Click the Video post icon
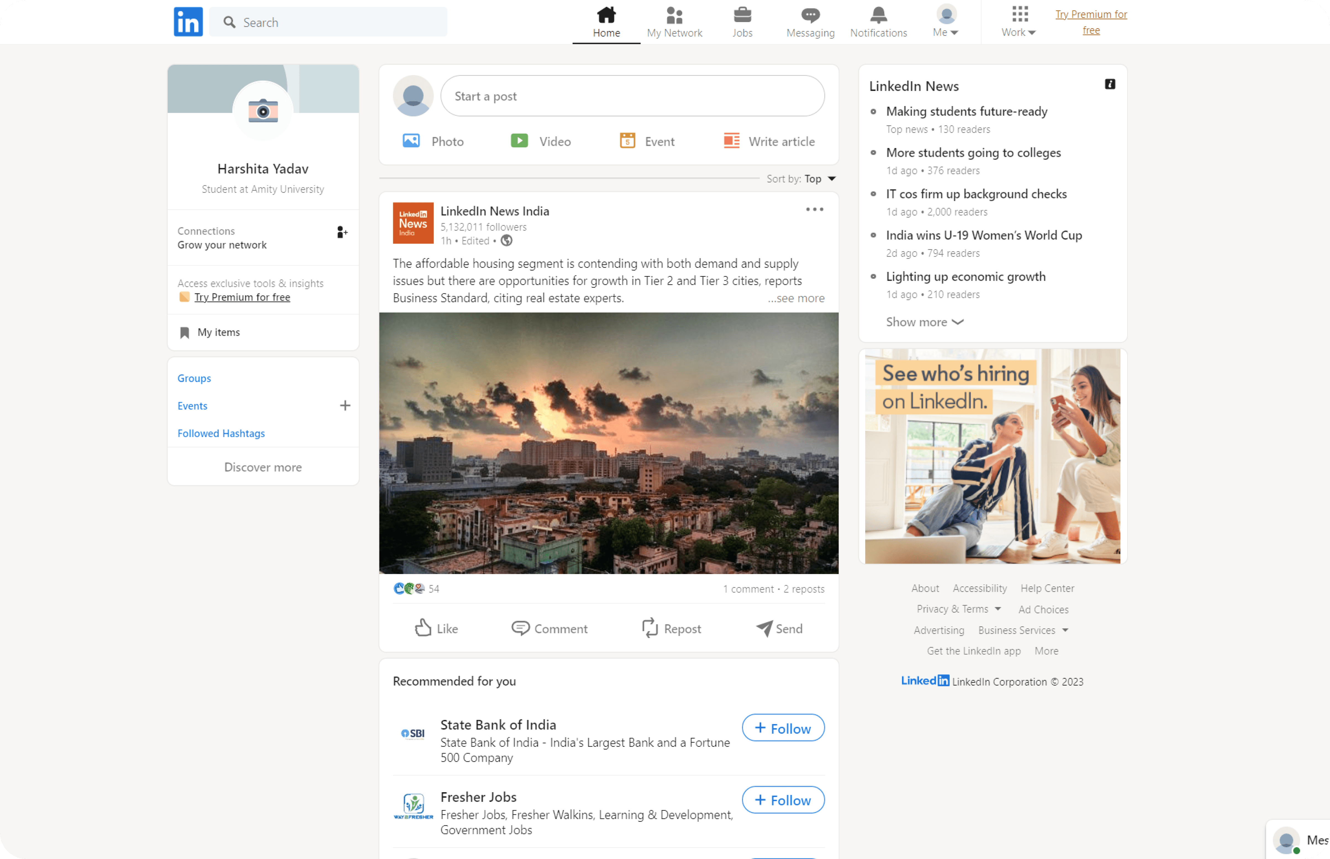 [519, 140]
